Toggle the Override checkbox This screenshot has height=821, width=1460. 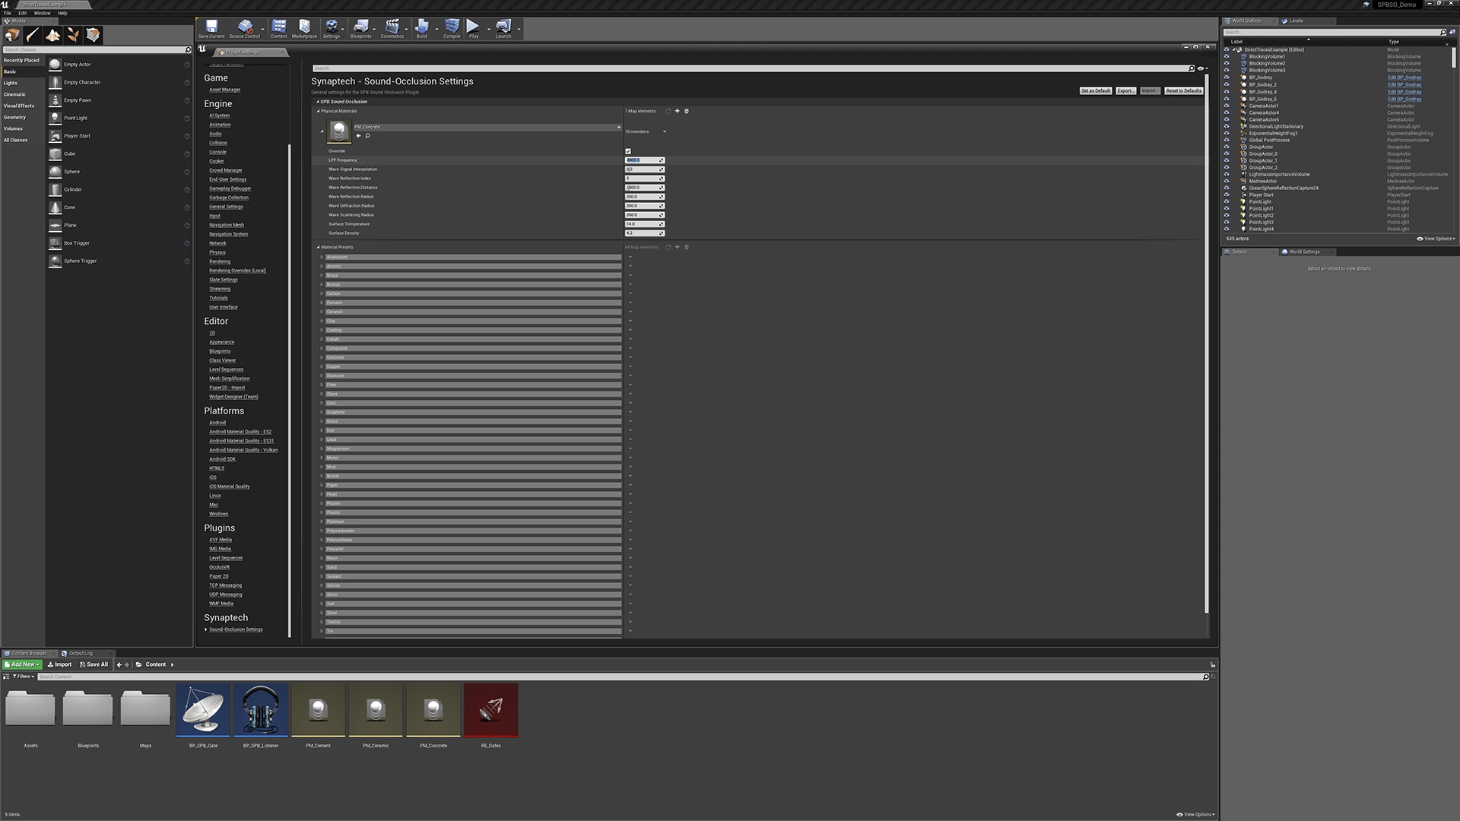[628, 151]
